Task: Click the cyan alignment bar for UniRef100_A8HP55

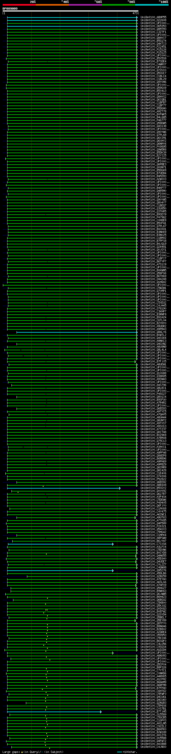Action: point(72,18)
